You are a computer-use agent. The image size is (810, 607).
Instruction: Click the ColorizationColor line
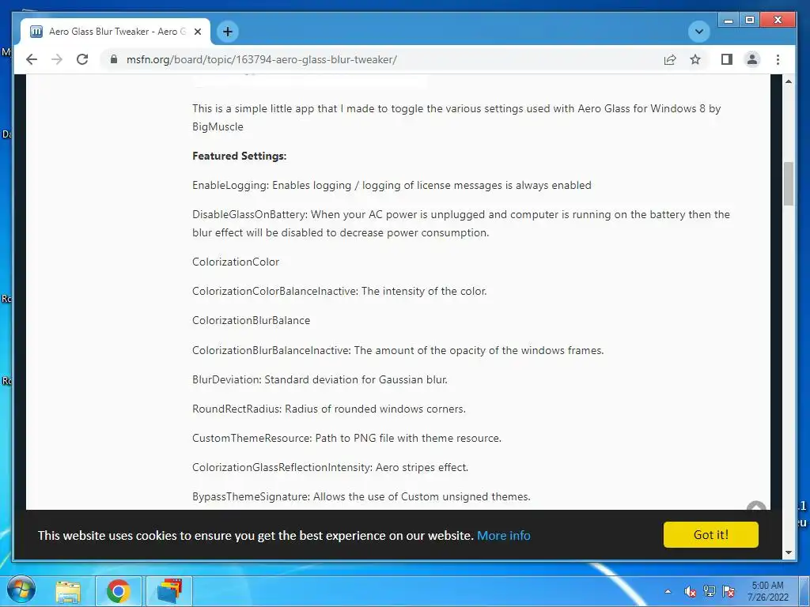click(236, 262)
